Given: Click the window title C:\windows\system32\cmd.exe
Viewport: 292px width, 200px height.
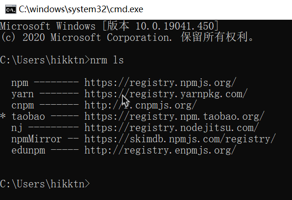Looking at the screenshot, I should tap(81, 9).
